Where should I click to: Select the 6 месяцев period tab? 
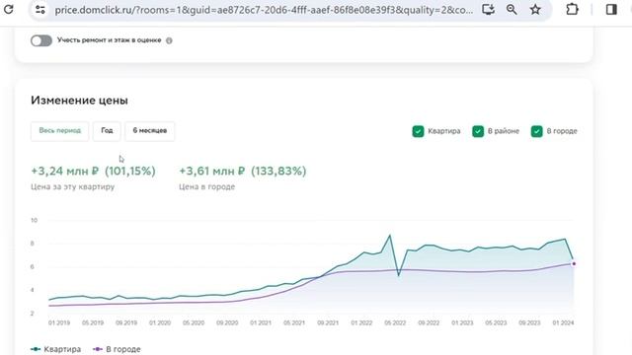tap(149, 131)
